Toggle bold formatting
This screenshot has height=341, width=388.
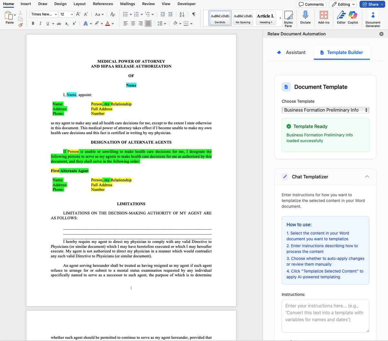[33, 23]
